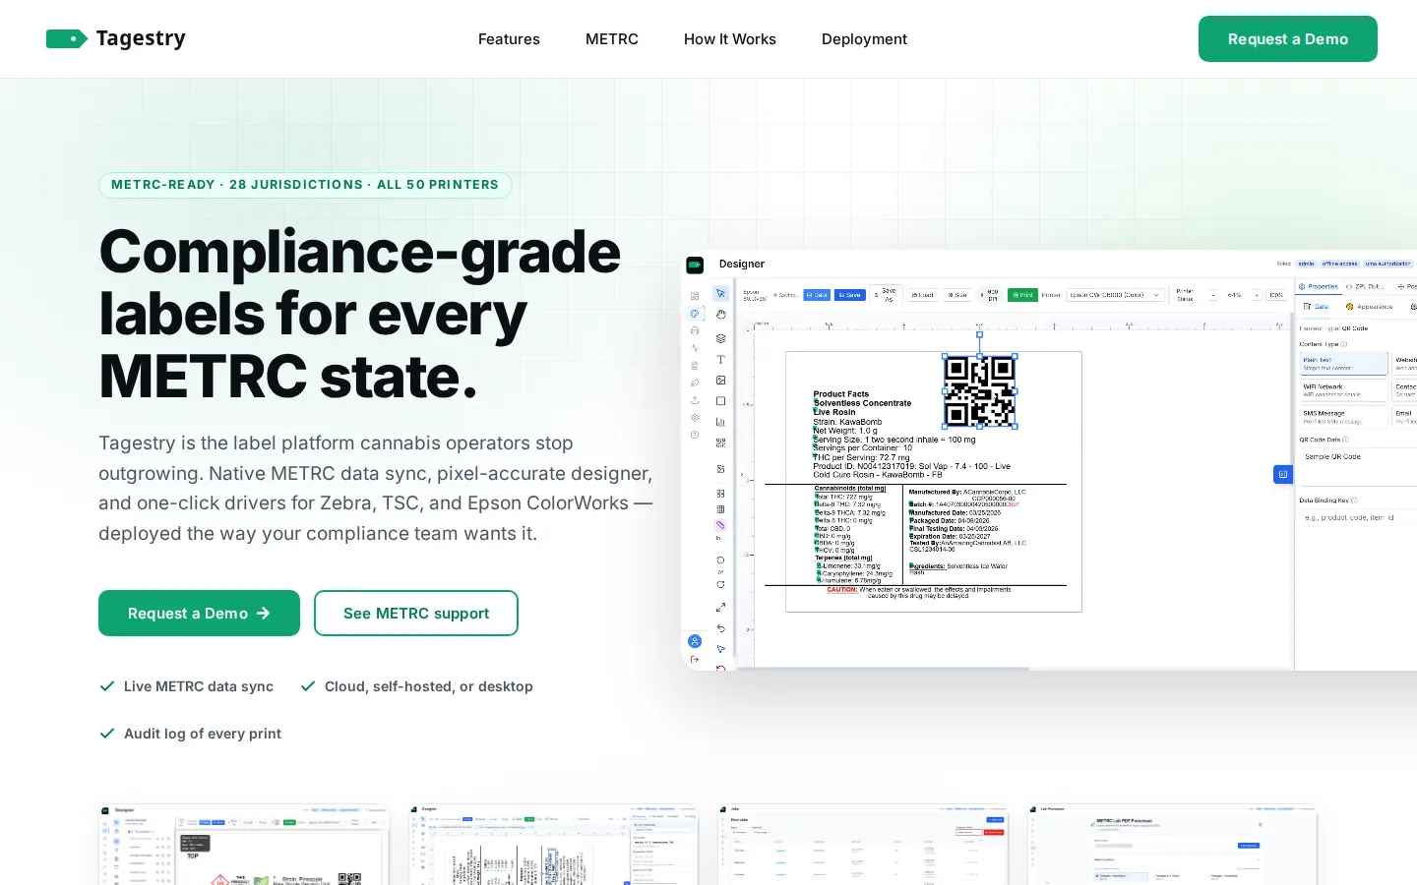Click the red CAUTION warning text
This screenshot has width=1417, height=885.
(842, 589)
